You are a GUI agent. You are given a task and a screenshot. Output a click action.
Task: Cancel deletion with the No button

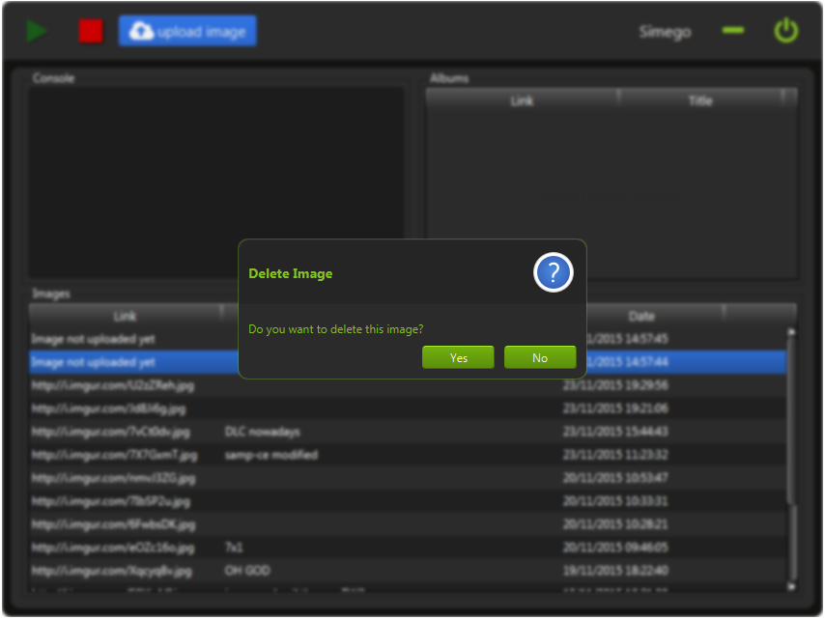tap(540, 357)
